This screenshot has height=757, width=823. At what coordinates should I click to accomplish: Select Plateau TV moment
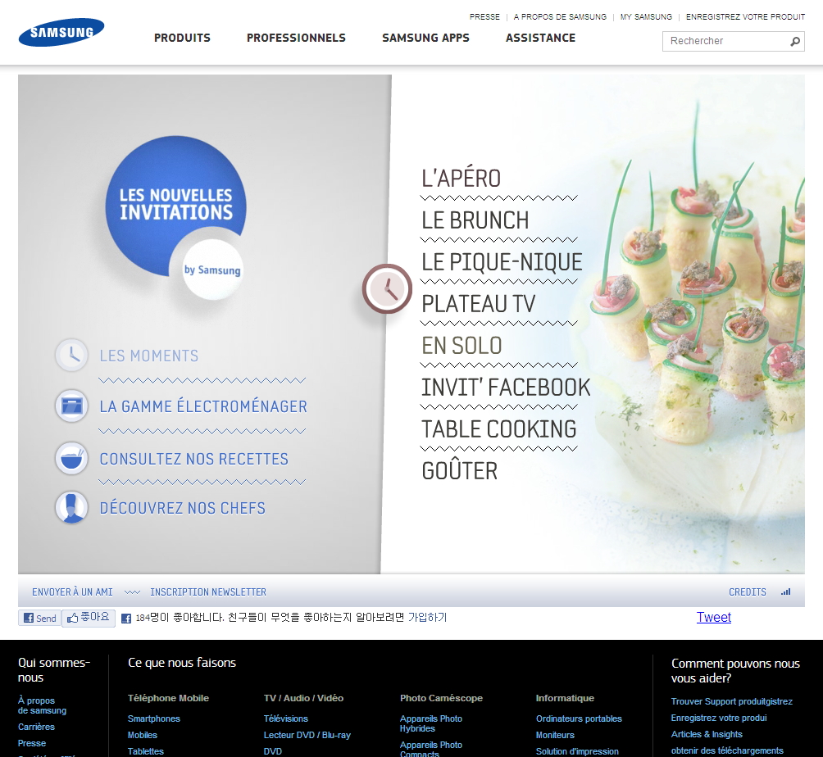479,304
